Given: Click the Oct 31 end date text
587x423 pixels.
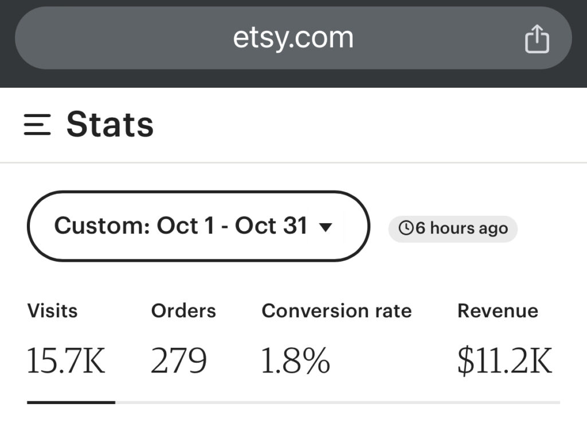Looking at the screenshot, I should (x=271, y=226).
